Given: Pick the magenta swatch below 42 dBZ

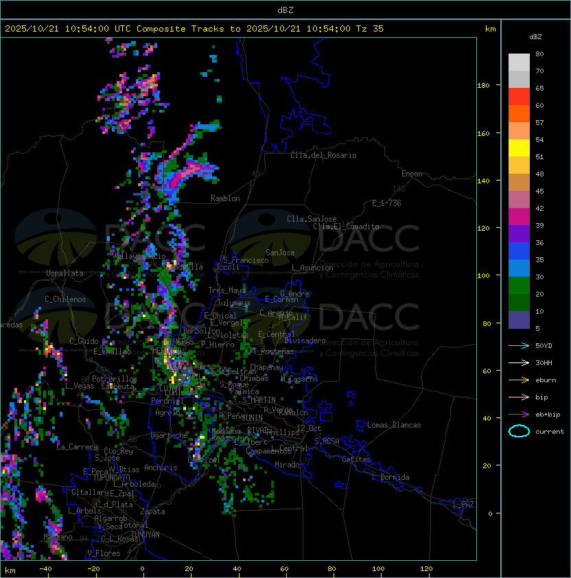Looking at the screenshot, I should tap(519, 217).
